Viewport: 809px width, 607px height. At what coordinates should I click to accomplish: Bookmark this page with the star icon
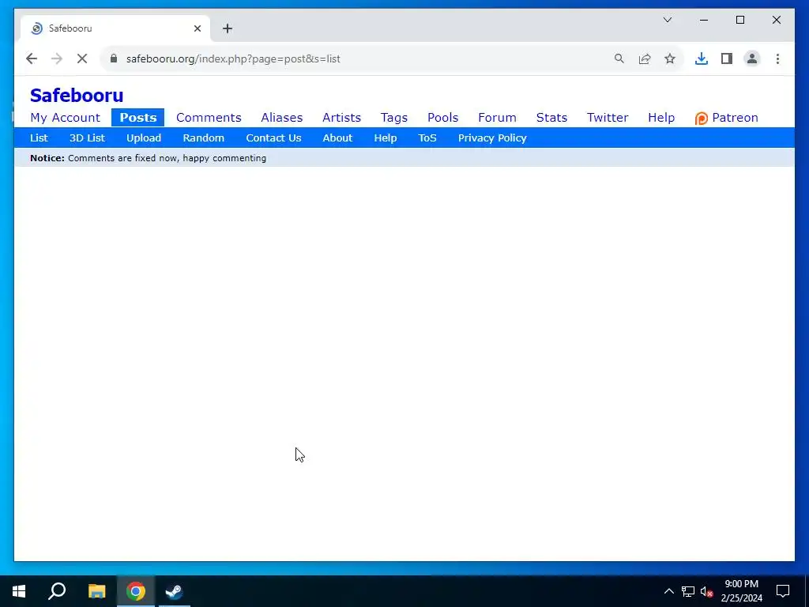(x=670, y=58)
